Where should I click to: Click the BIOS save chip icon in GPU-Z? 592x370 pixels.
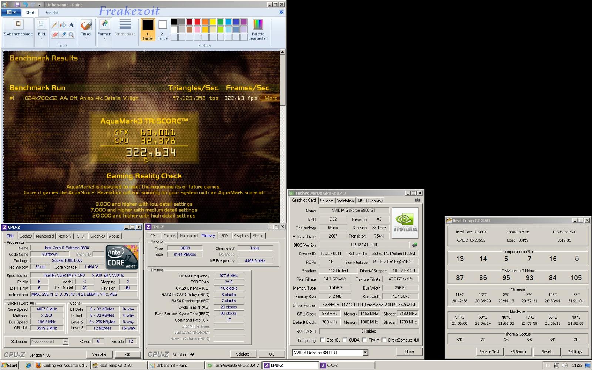tap(414, 245)
